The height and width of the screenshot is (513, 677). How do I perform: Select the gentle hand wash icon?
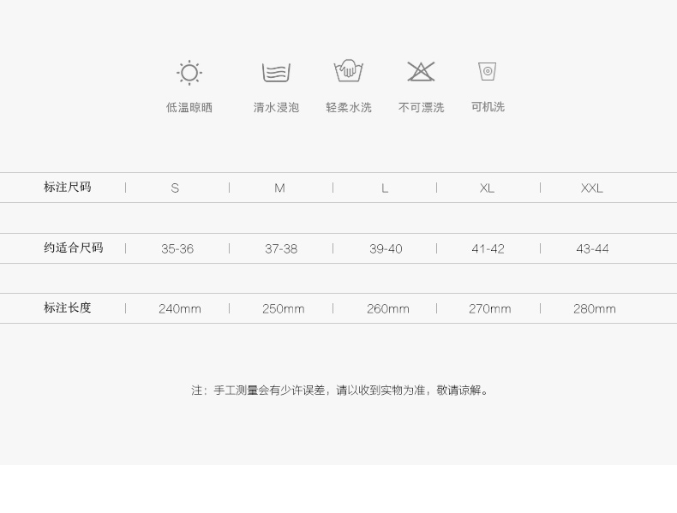348,70
